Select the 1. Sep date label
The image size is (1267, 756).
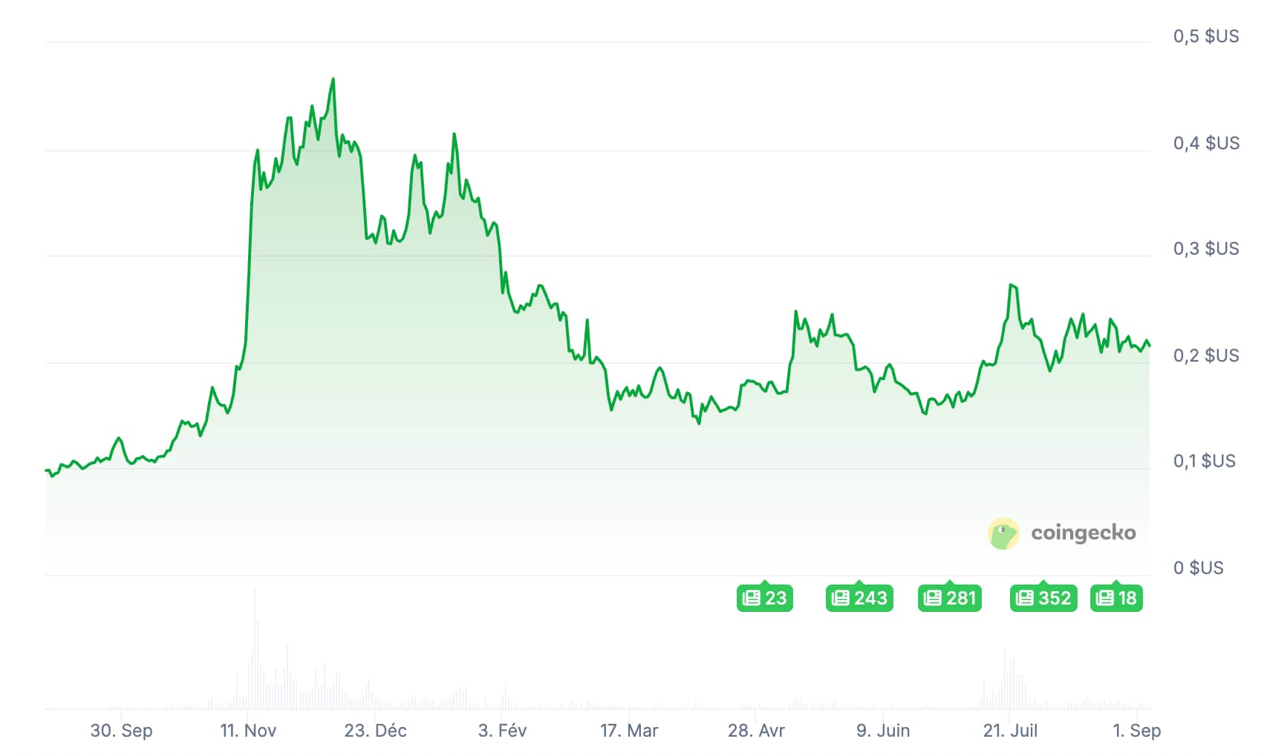coord(1136,731)
